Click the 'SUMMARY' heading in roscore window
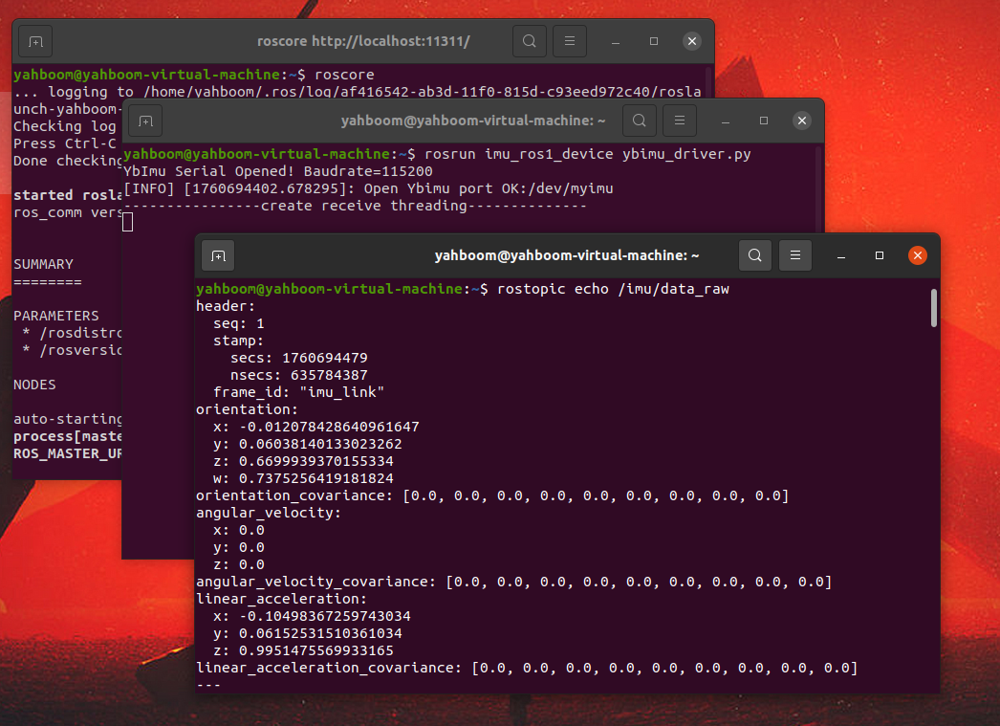The width and height of the screenshot is (1000, 726). (x=43, y=264)
